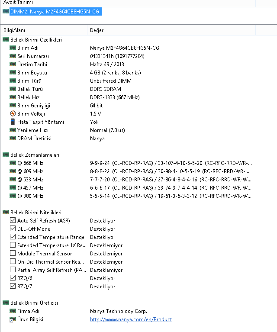Select the value 64 bit
The image size is (277, 332).
point(97,106)
